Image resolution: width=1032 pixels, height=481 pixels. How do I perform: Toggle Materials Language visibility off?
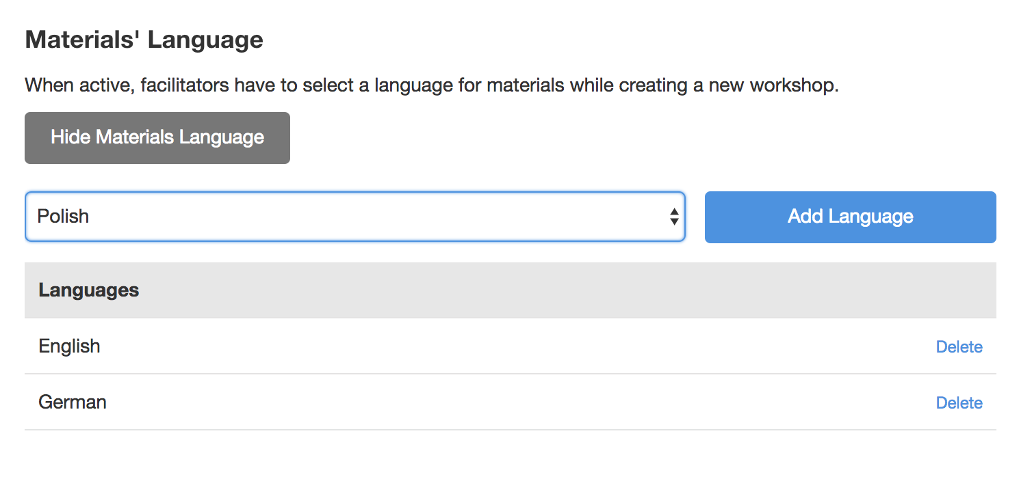(157, 137)
